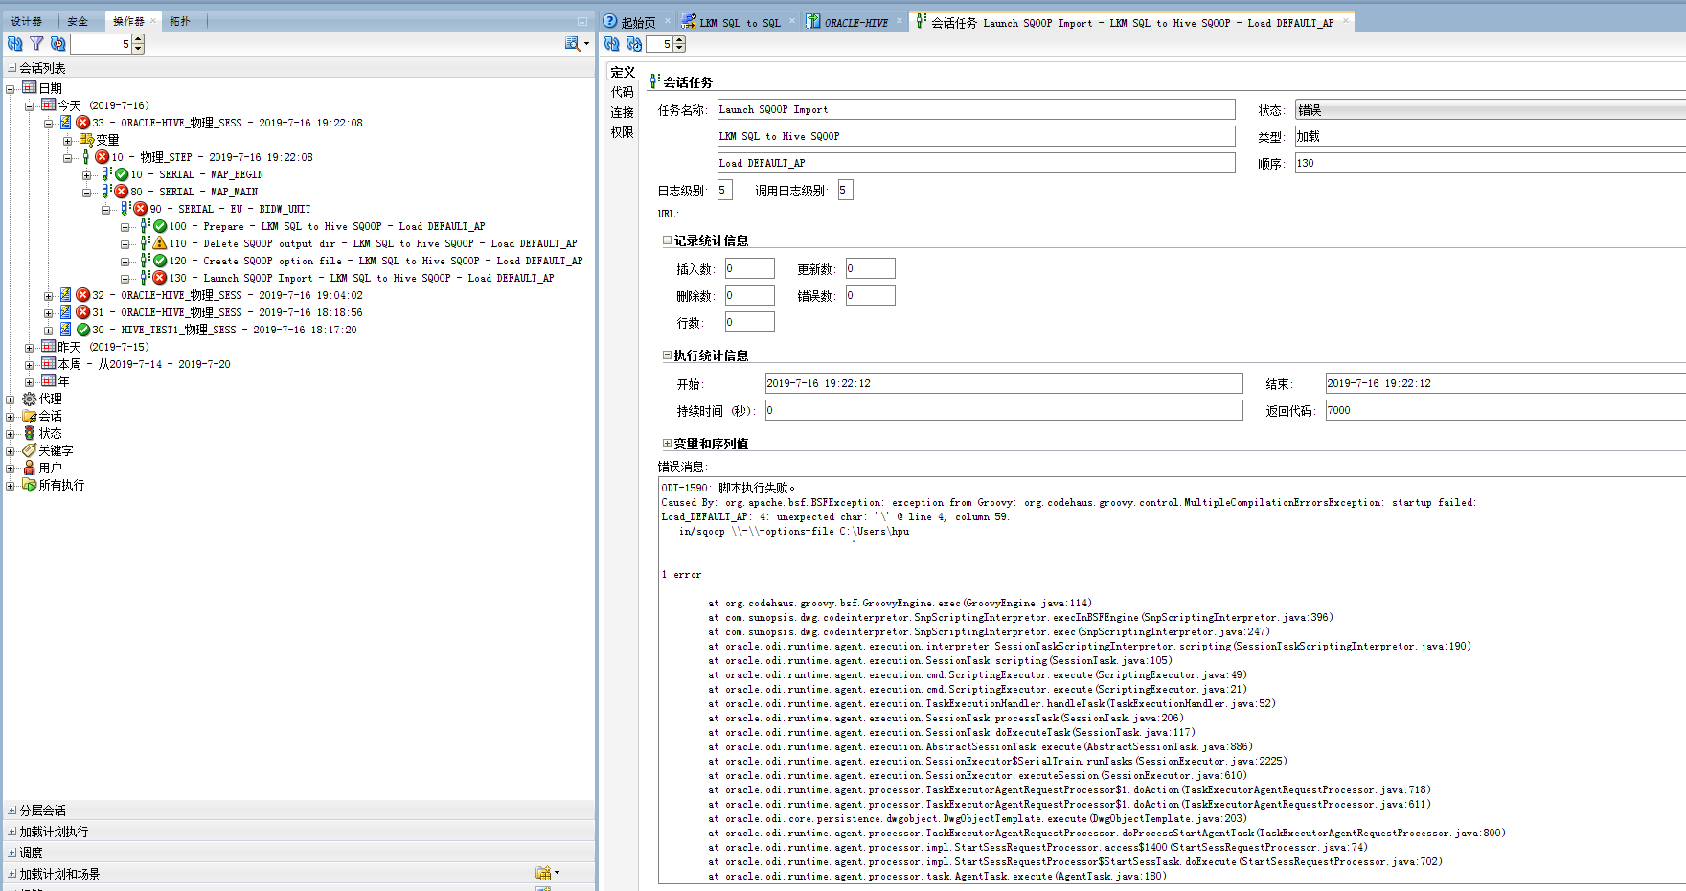Select the 连接 side tab
This screenshot has width=1686, height=891.
[623, 112]
